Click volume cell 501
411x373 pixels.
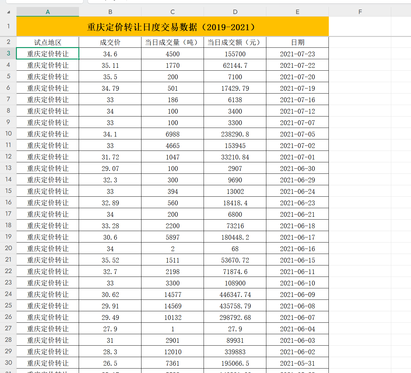point(173,88)
